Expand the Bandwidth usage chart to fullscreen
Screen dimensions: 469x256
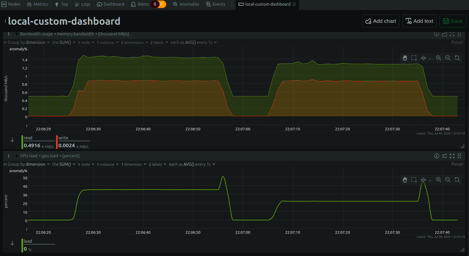[452, 34]
